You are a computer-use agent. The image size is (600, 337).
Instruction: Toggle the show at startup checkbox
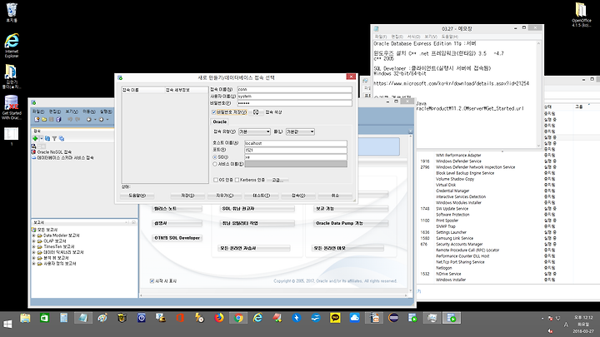[152, 281]
